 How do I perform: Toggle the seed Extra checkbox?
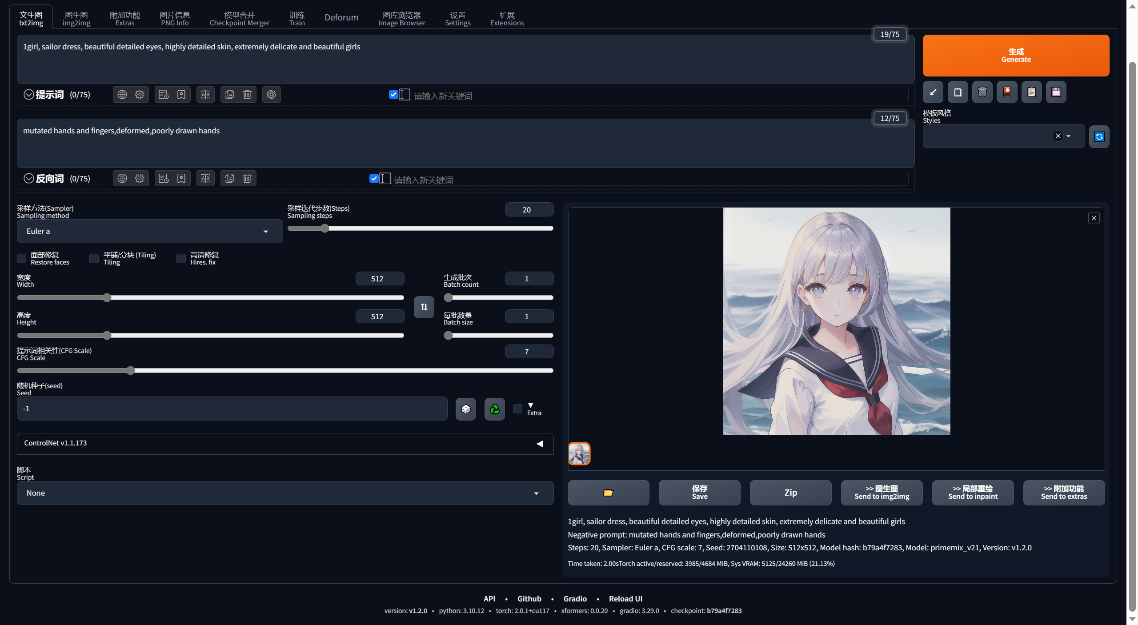pyautogui.click(x=517, y=409)
